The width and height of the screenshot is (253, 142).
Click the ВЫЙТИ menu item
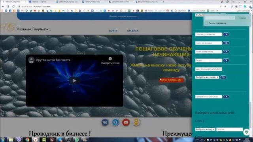click(x=113, y=31)
